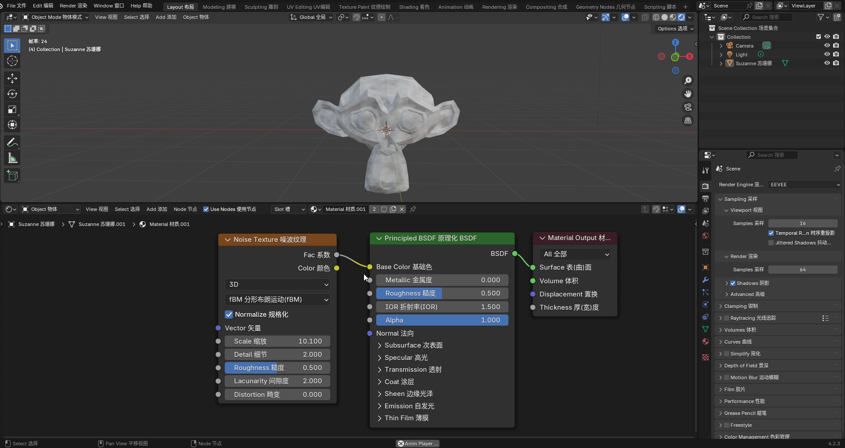This screenshot has height=448, width=845.
Task: Click the Slot 槽 button
Action: point(289,209)
